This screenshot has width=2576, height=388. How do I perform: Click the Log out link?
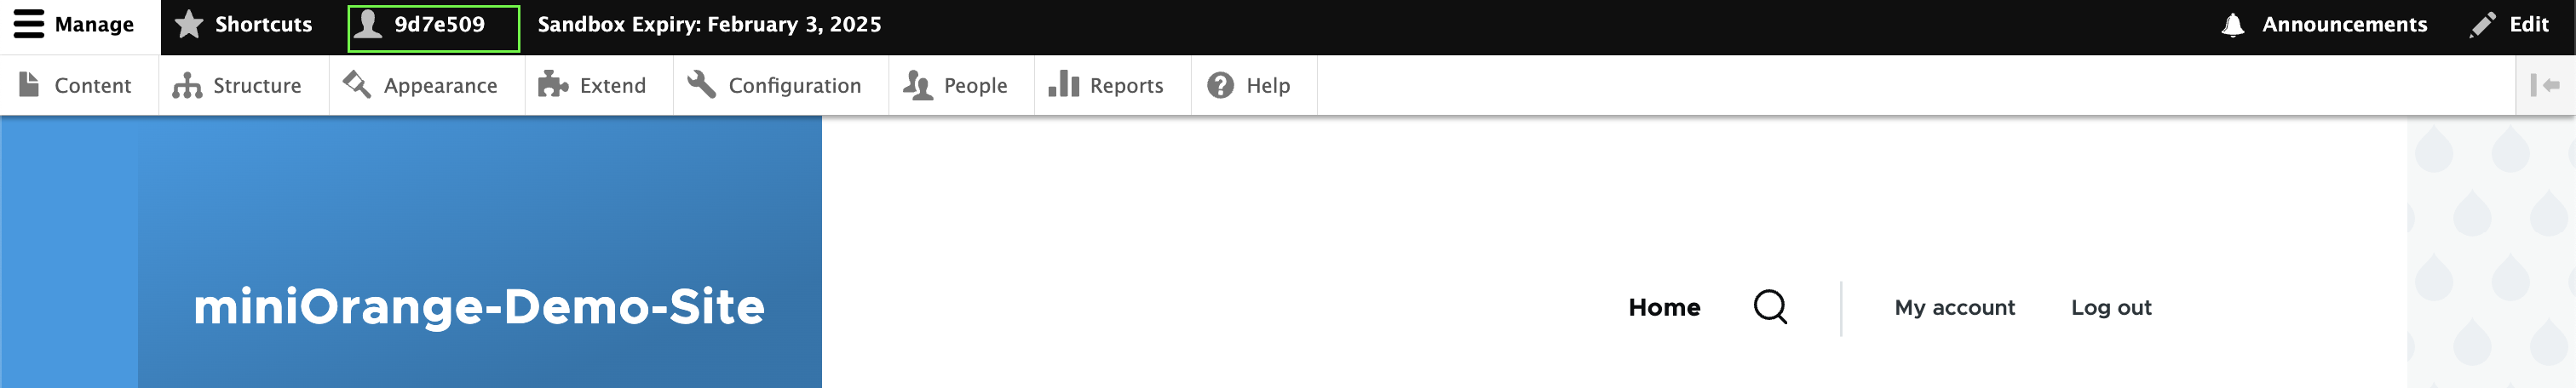2111,308
